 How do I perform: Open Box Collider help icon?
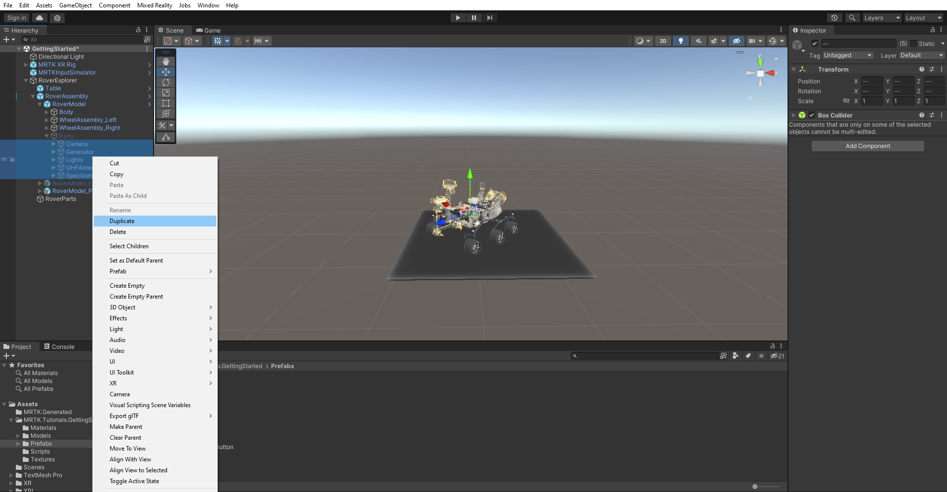coord(922,115)
